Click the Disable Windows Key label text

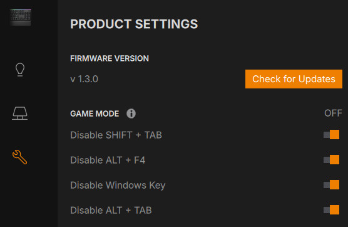tap(118, 186)
